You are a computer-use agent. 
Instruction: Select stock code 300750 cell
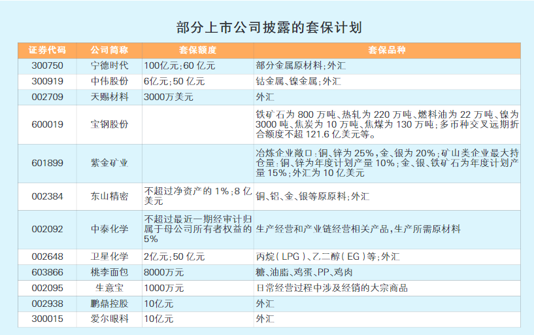[x=47, y=65]
